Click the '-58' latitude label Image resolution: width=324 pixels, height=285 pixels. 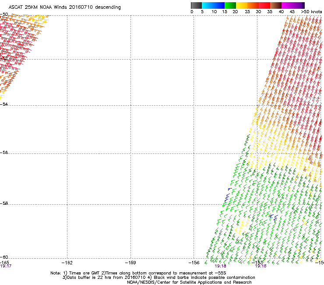tap(4, 203)
